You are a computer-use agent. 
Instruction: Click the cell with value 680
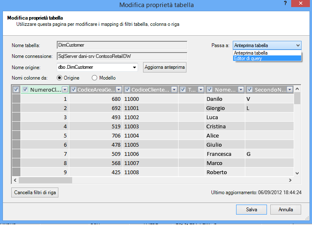[x=96, y=99]
